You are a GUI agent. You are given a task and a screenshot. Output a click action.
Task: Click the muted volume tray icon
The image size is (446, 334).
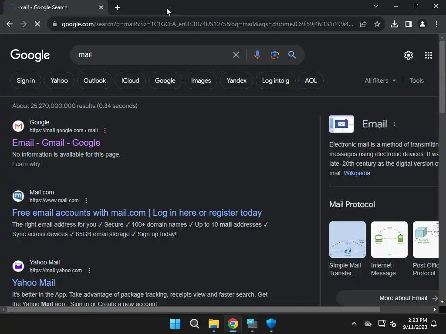[393, 324]
